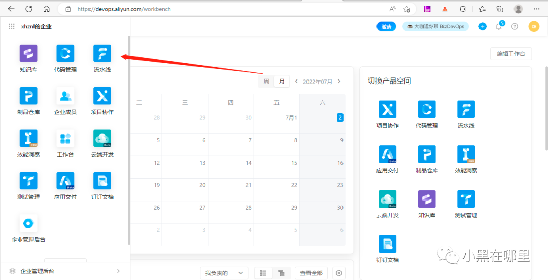Click 知识库 in 切换产品空间 card
Viewport: 548px width, 280px height.
click(427, 205)
